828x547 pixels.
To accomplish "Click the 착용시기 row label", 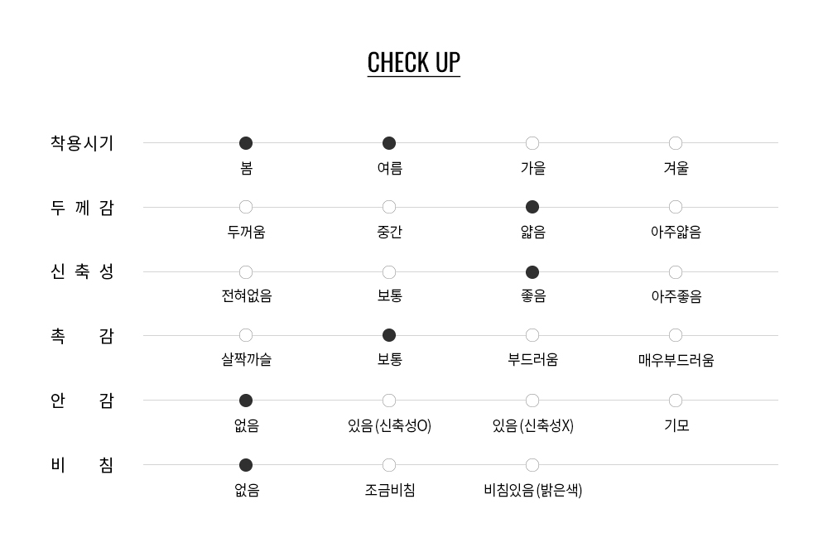I will (x=82, y=143).
